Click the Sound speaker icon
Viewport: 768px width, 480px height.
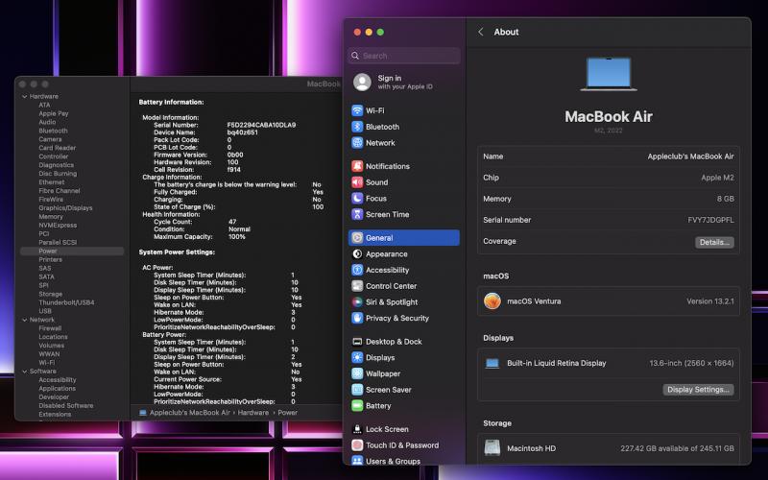tap(357, 182)
